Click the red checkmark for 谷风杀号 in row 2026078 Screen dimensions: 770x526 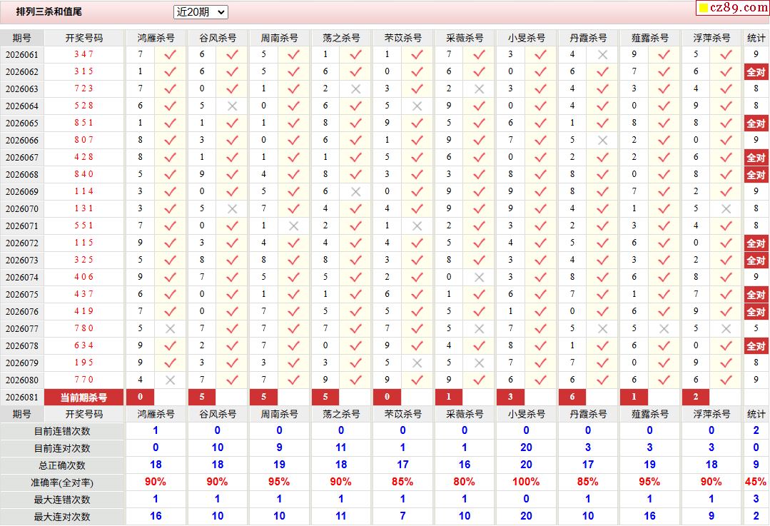pos(232,346)
